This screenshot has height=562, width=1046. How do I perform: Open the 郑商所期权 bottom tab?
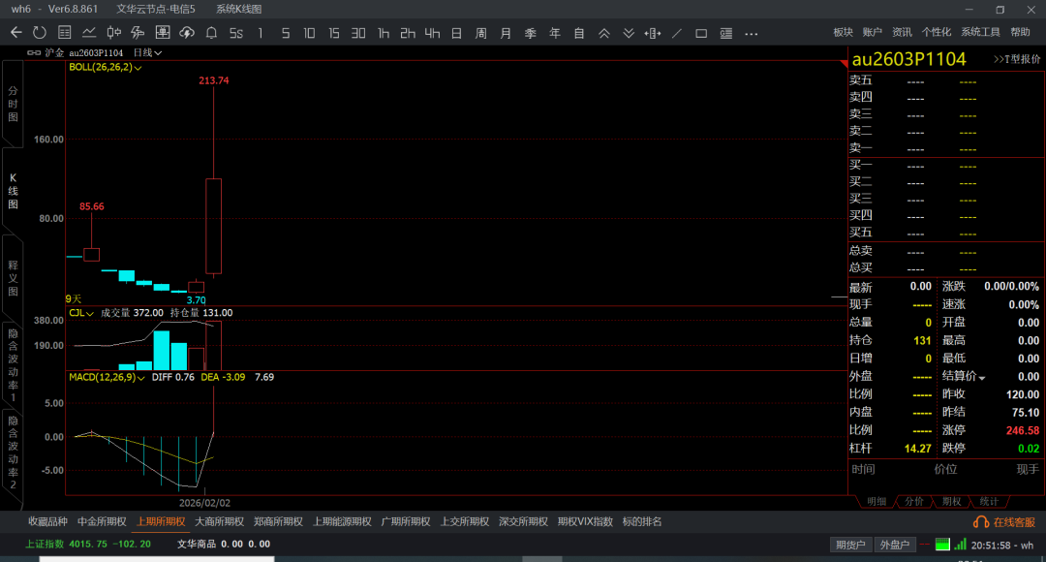(x=278, y=522)
